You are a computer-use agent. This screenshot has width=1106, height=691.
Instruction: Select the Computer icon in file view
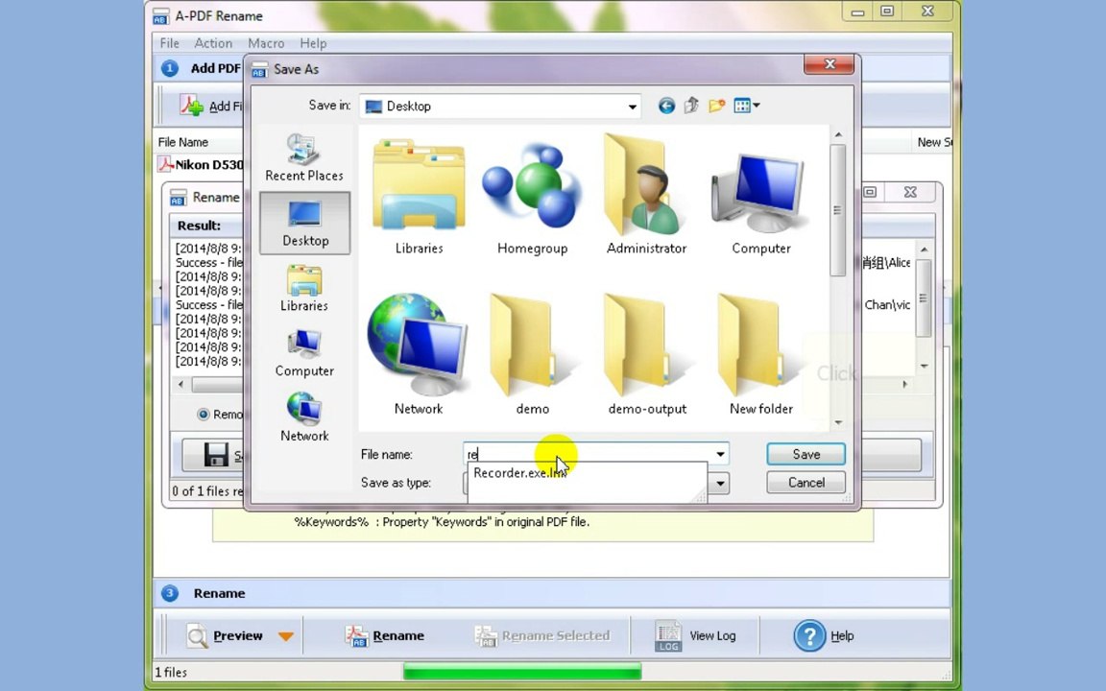(x=761, y=203)
